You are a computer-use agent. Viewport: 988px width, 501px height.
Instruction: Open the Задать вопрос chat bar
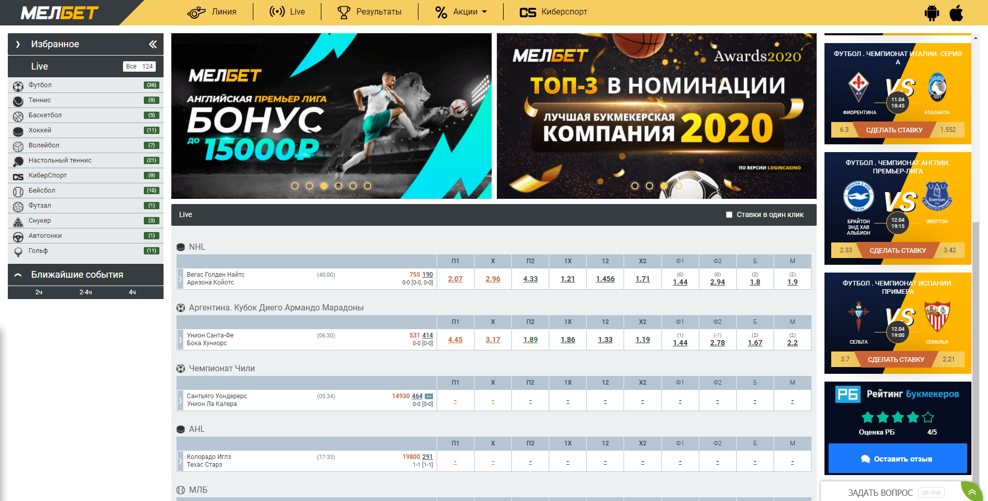coord(891,492)
